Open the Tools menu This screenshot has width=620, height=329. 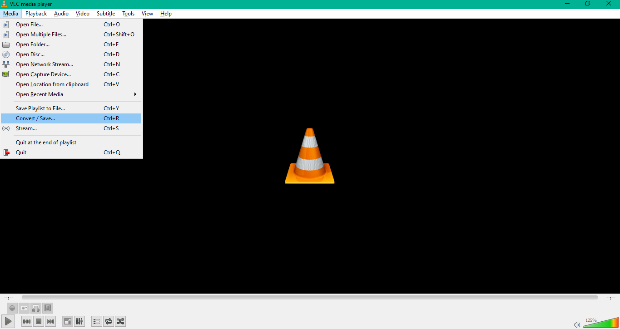tap(129, 14)
